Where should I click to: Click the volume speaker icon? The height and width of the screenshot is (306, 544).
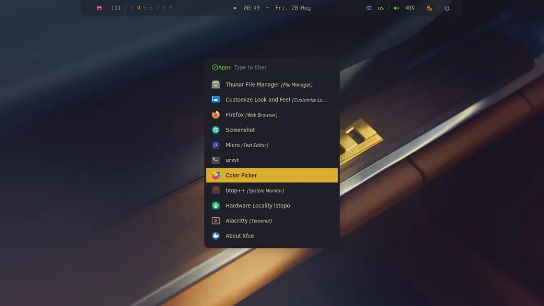(x=396, y=8)
